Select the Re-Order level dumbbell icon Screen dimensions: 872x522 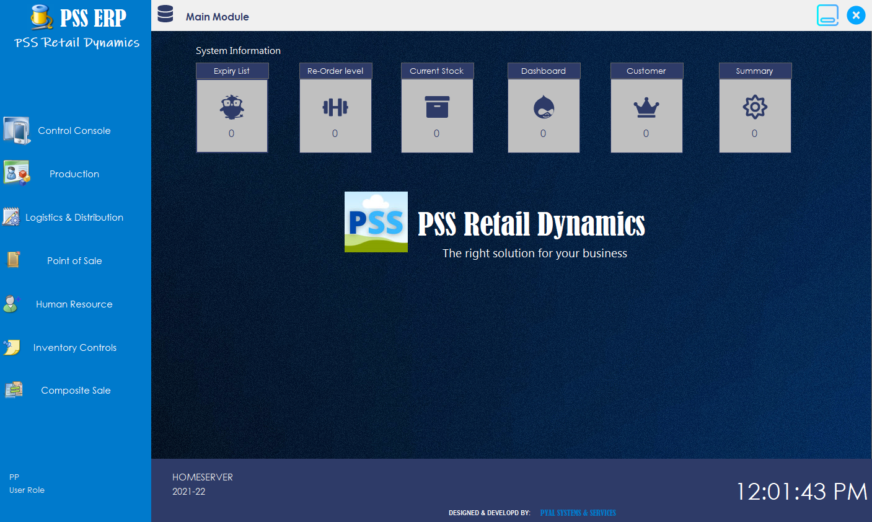coord(335,107)
